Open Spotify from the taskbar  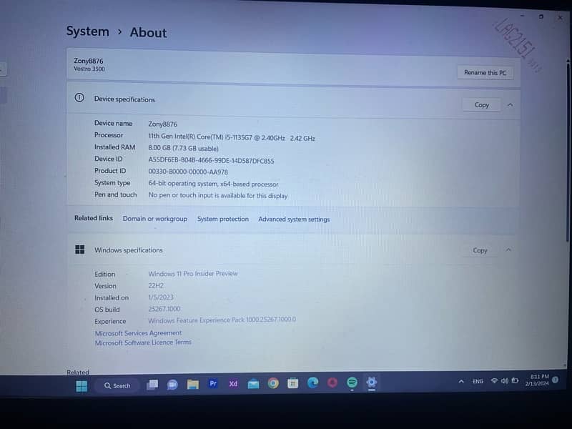352,383
